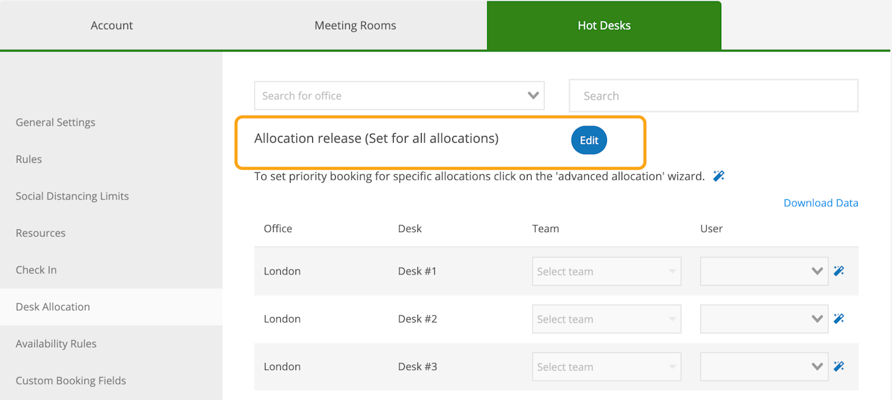Open the Select team dropdown for Desk #2

606,319
